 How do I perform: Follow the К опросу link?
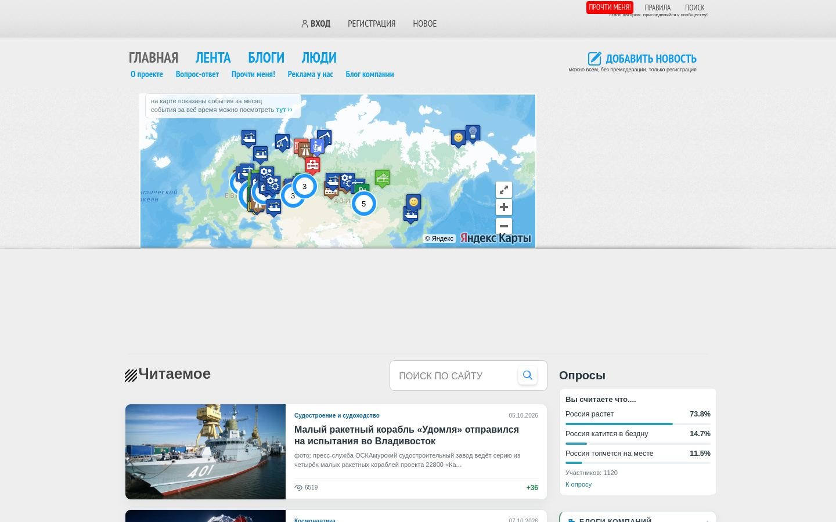578,484
